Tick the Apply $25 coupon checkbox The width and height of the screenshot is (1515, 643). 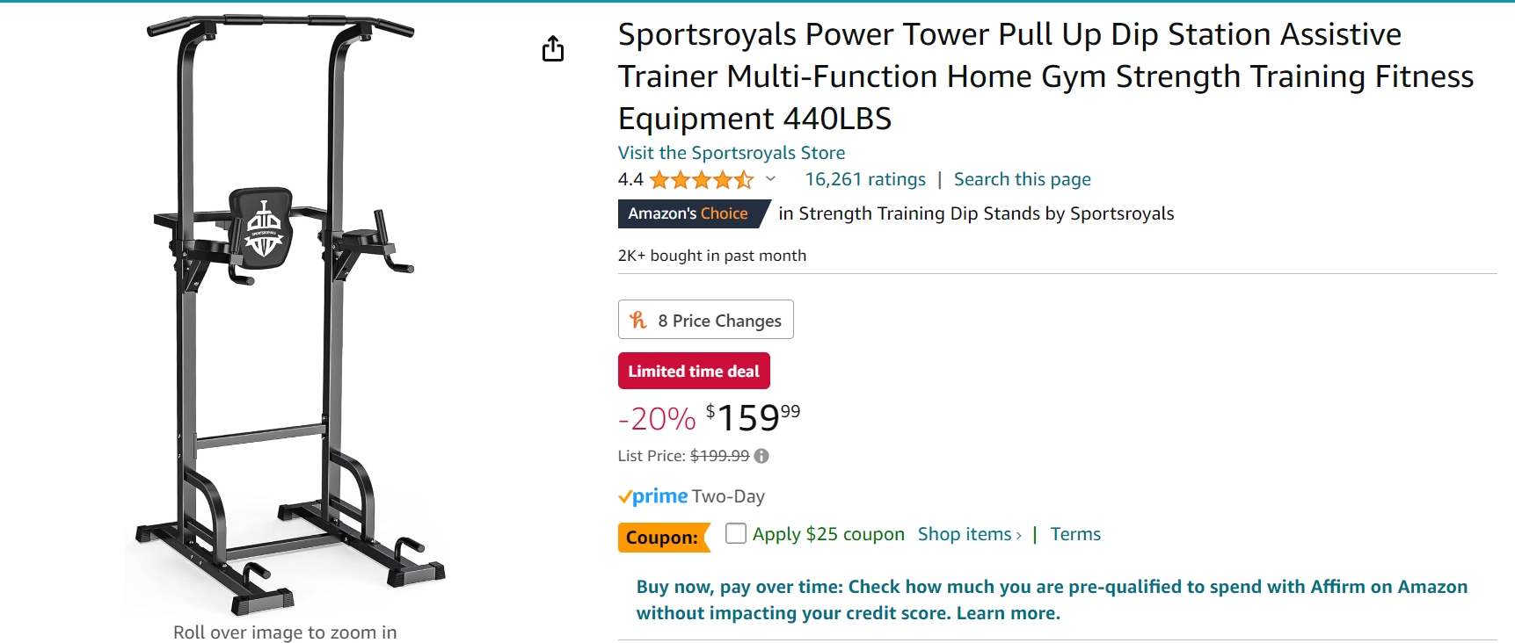click(736, 533)
